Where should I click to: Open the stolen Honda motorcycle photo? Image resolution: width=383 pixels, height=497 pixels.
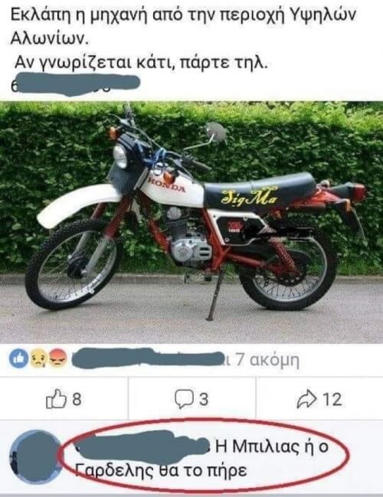[191, 223]
